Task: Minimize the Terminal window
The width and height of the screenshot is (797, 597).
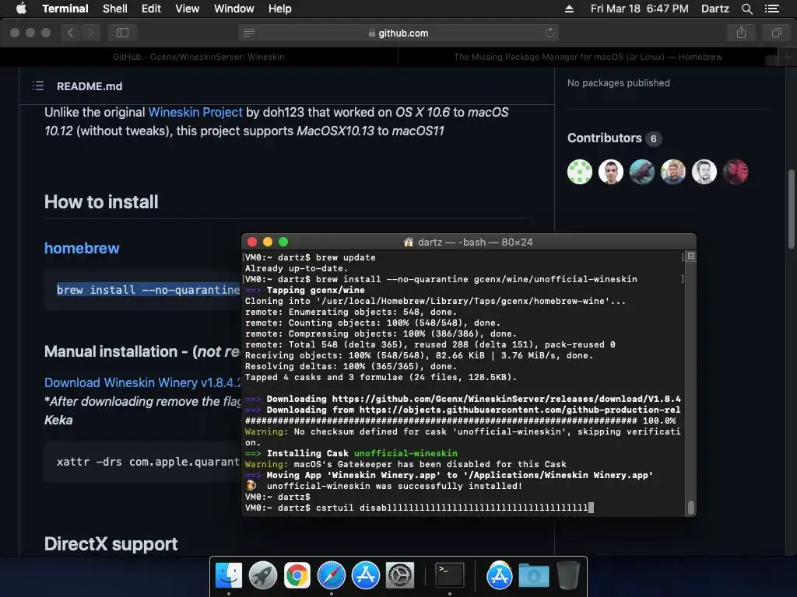Action: pos(268,242)
